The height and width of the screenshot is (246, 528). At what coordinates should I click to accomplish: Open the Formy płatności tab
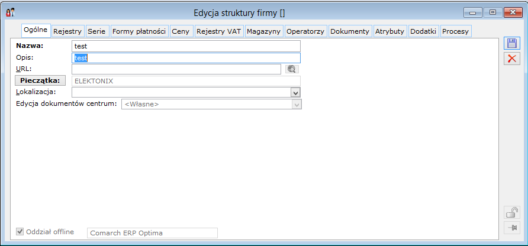coord(139,31)
